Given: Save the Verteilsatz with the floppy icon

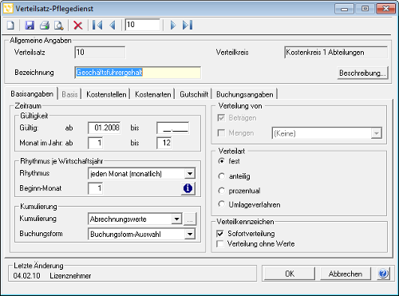Looking at the screenshot, I should click(30, 26).
